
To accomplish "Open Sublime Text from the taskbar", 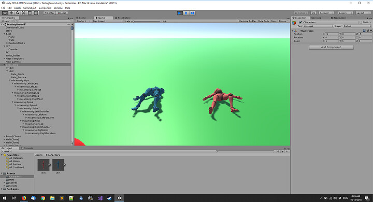I will click(x=62, y=198).
